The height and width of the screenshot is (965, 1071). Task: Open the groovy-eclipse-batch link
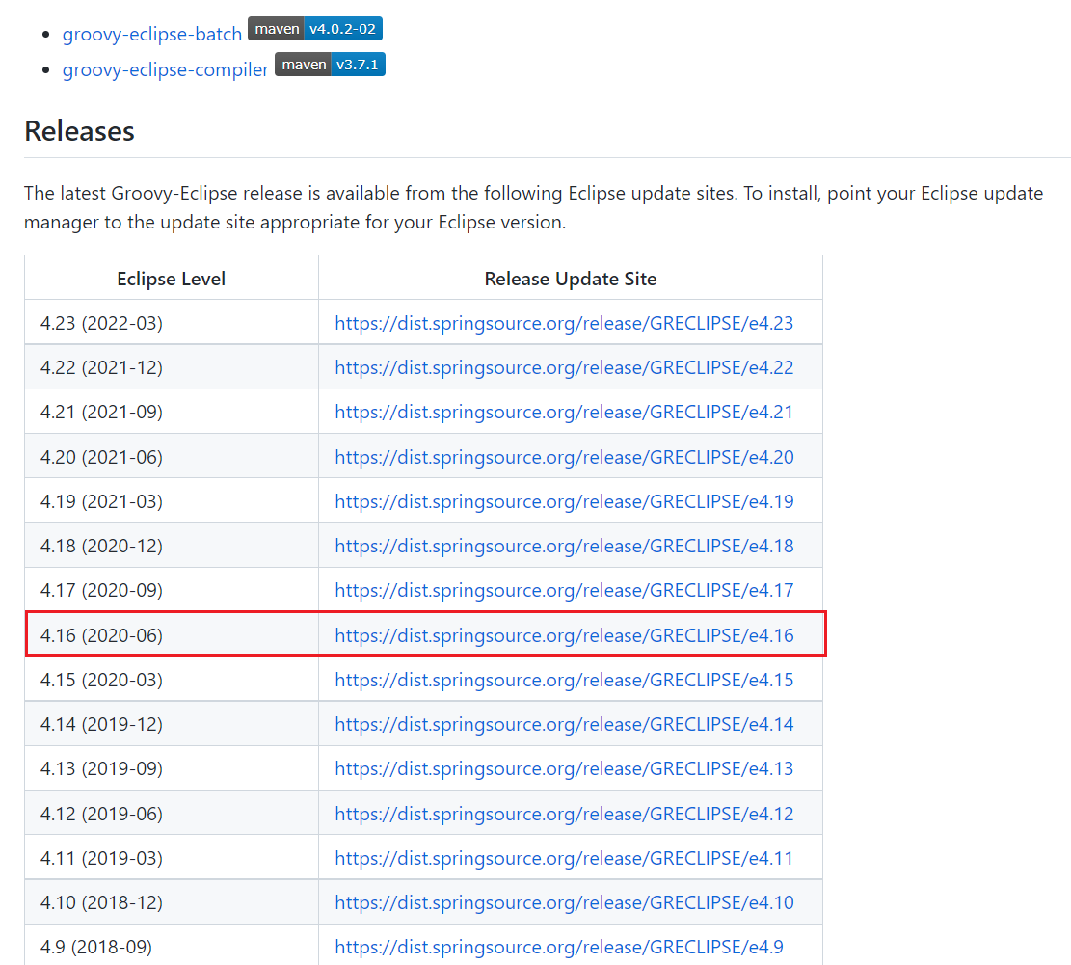(151, 34)
